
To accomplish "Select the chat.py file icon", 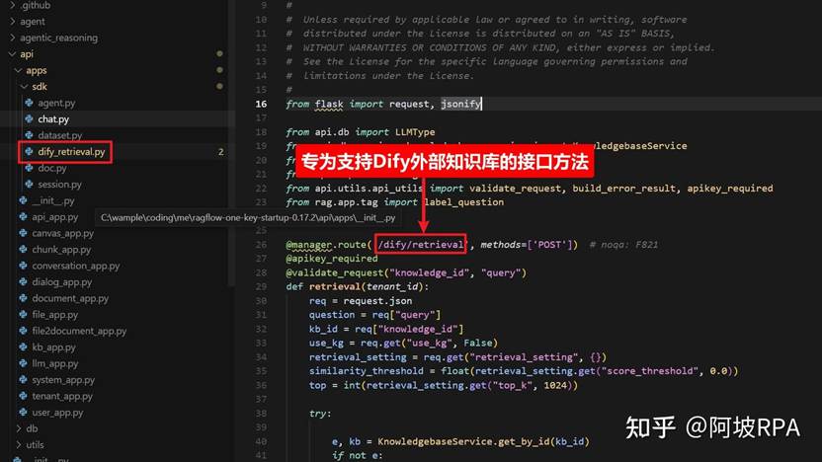I will (x=30, y=118).
